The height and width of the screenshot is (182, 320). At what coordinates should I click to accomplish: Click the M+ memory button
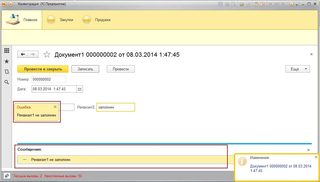coord(277,4)
